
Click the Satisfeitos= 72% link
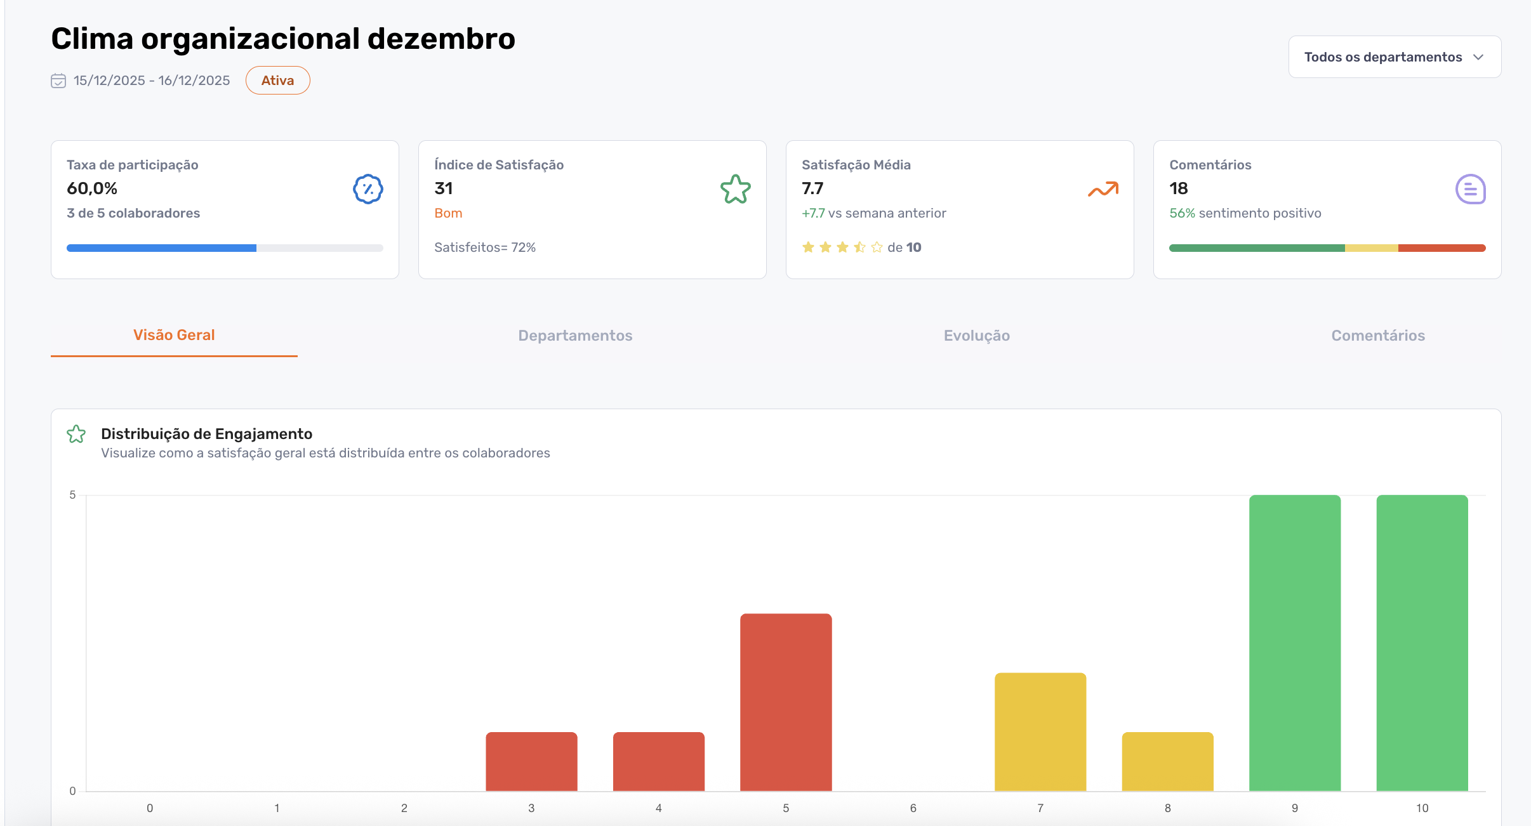click(484, 247)
